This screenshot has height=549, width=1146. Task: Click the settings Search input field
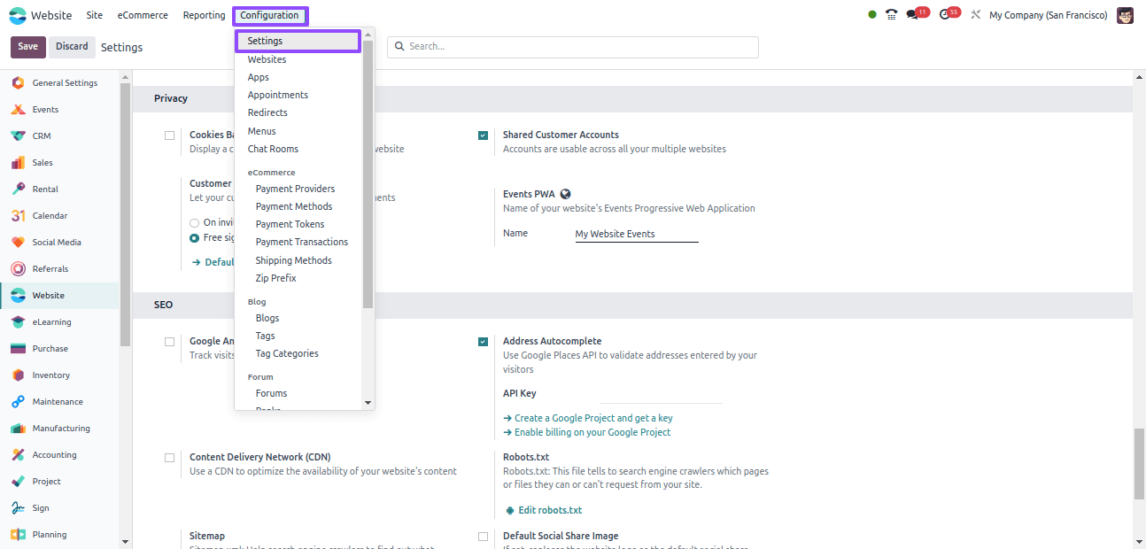point(573,47)
